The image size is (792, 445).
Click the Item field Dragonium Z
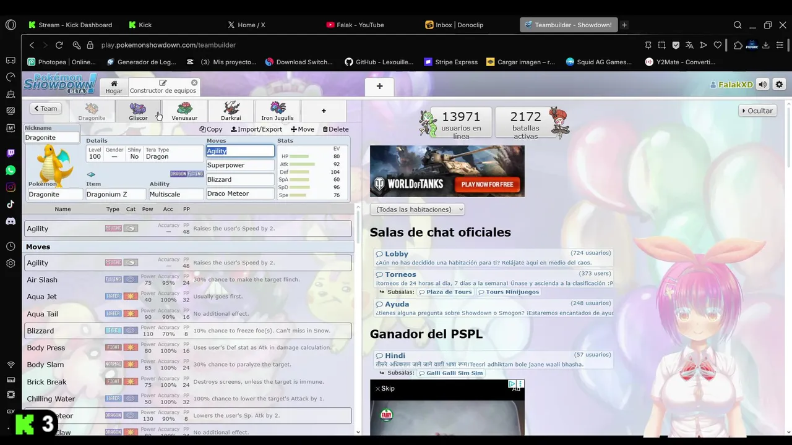[116, 194]
